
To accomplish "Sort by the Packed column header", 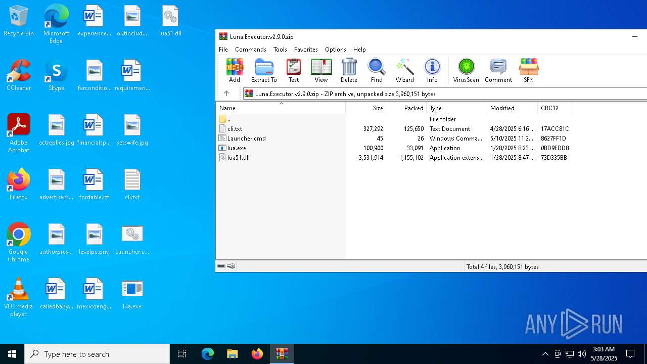I will tap(406, 108).
